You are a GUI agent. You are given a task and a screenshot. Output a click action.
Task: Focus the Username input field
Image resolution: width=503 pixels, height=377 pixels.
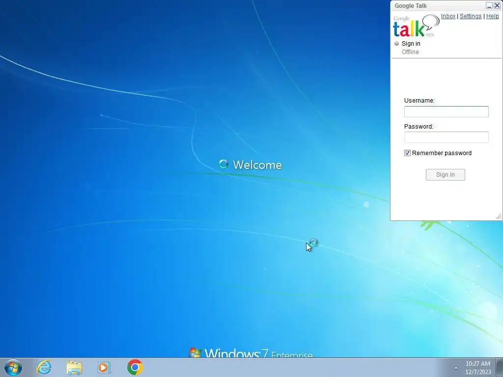[446, 111]
